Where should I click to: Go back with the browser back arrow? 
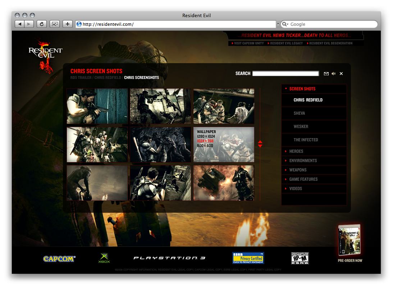coord(19,24)
